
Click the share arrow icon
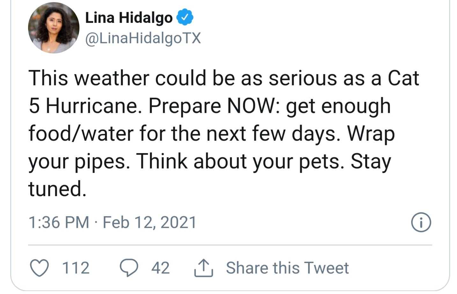[x=203, y=268]
